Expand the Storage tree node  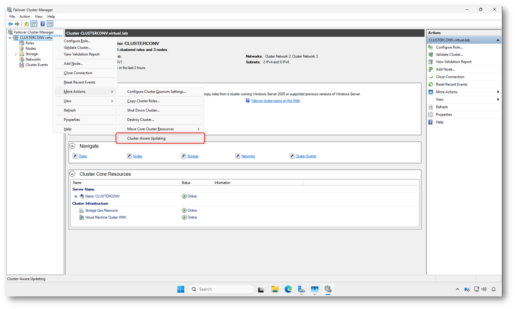pos(16,54)
